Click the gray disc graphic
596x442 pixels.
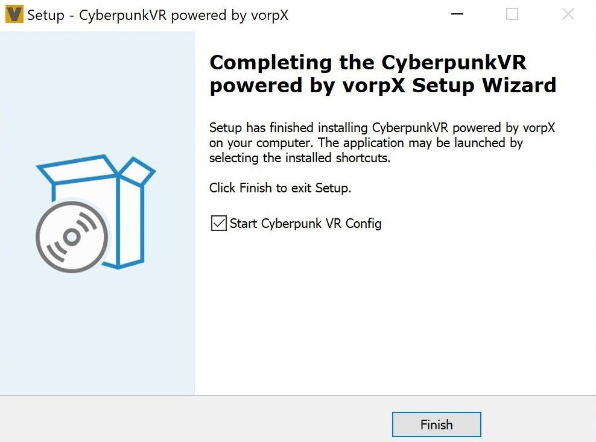pyautogui.click(x=72, y=236)
